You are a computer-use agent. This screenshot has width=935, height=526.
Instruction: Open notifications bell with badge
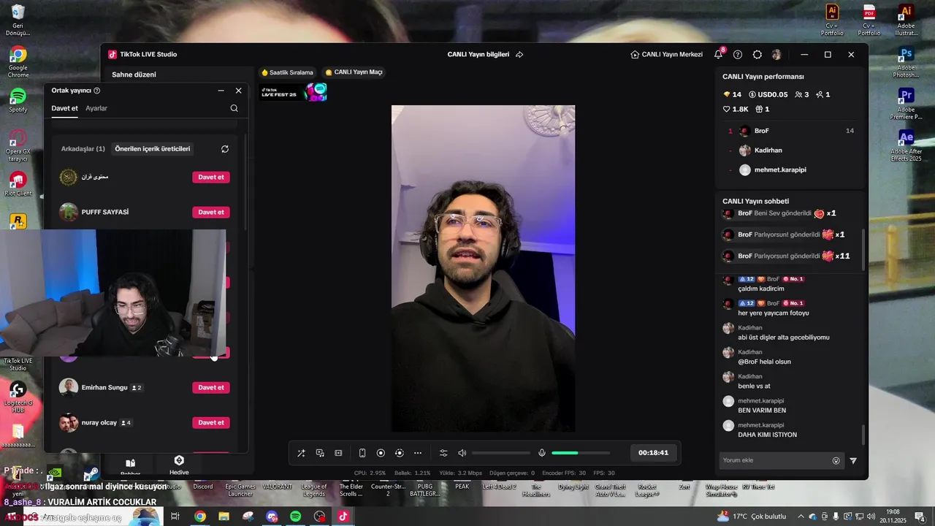coord(718,54)
